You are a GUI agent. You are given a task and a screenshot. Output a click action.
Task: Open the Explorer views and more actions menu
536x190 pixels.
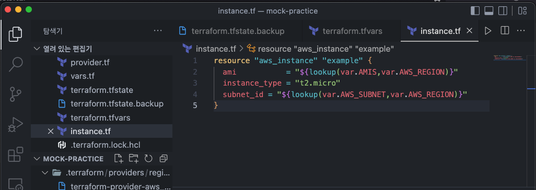(158, 31)
